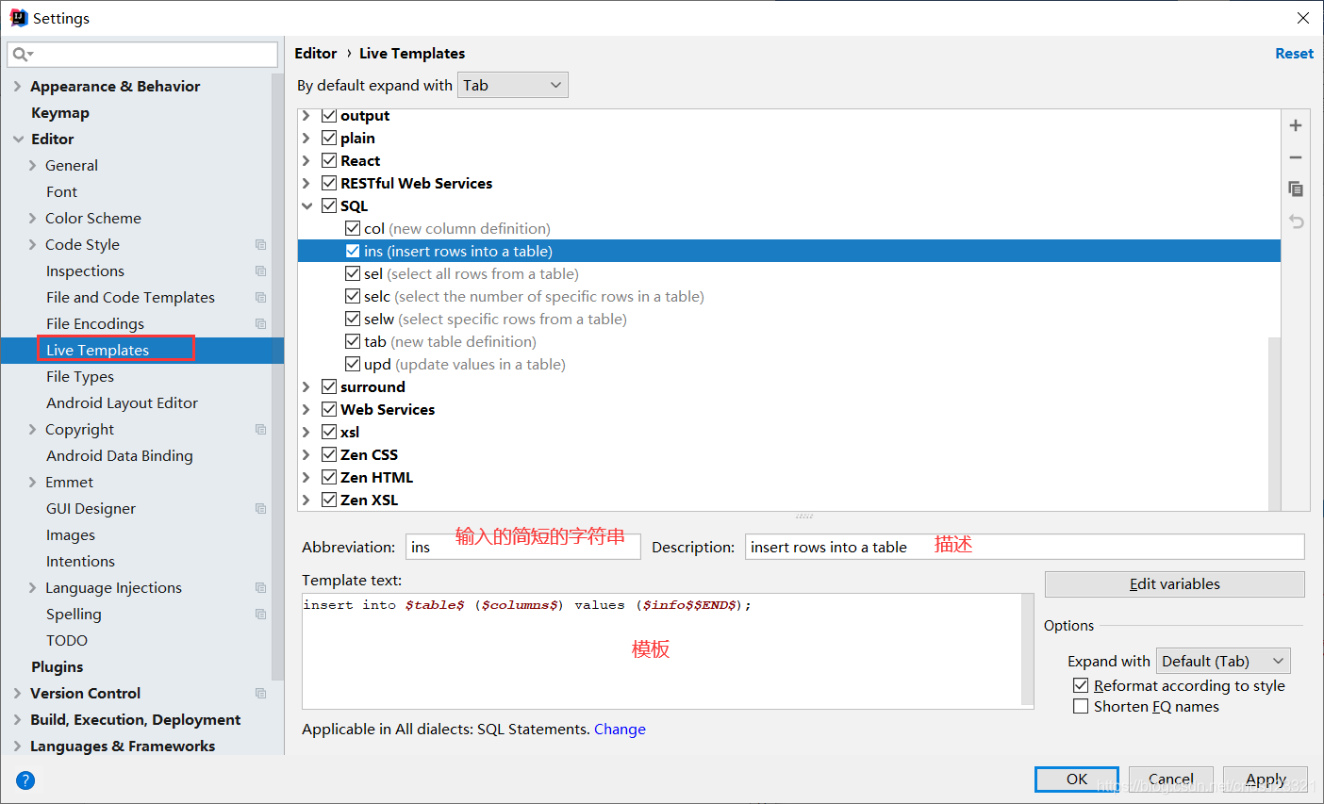
Task: Click the Reset link
Action: (x=1294, y=54)
